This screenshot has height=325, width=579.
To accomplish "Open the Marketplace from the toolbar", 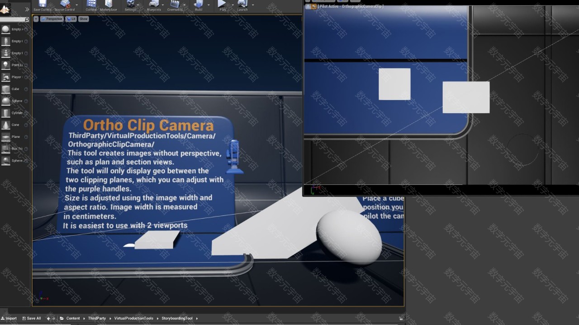I will [108, 5].
